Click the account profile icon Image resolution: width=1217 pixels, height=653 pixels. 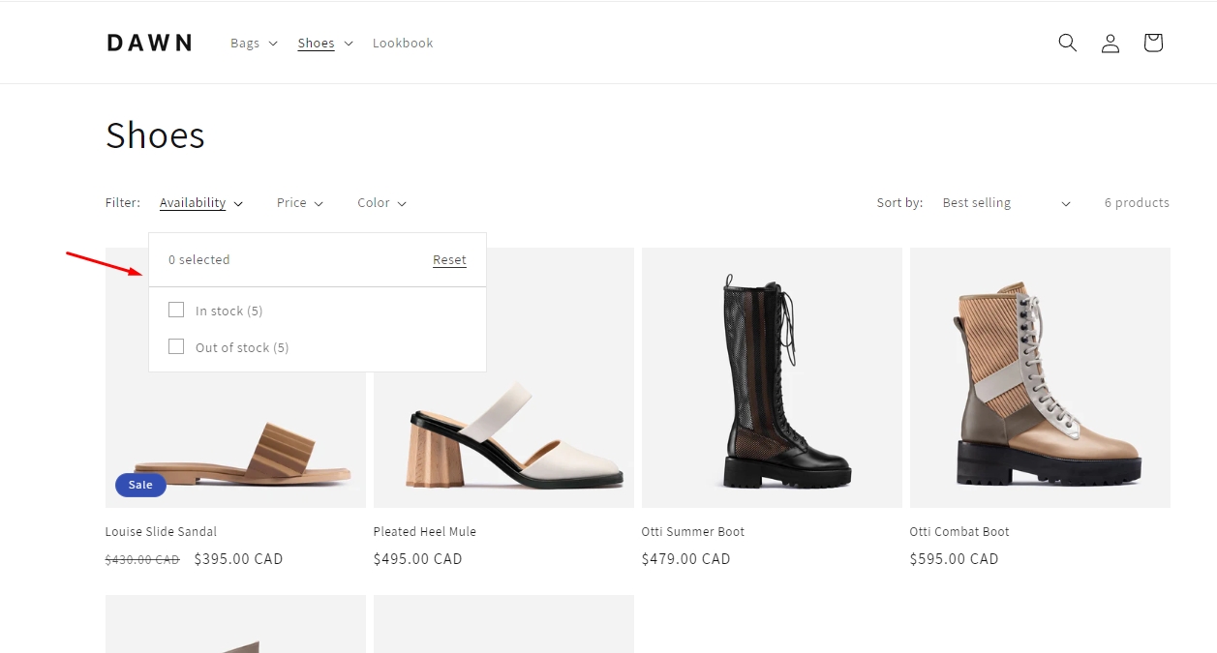pyautogui.click(x=1110, y=43)
